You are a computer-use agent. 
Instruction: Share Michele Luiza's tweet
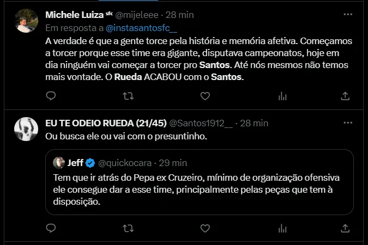pos(345,96)
